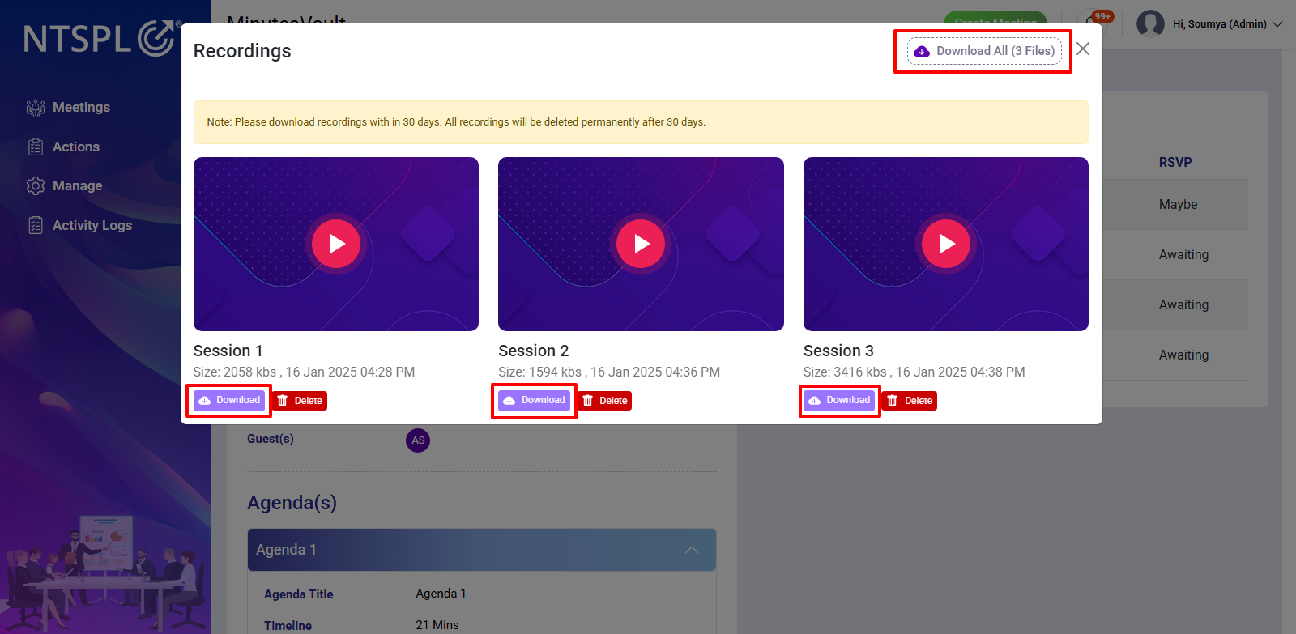Click the Guest(s) label

click(271, 439)
